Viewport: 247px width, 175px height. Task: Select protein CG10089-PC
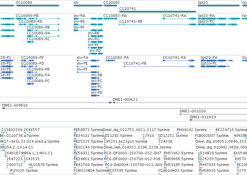pyautogui.click(x=30, y=84)
